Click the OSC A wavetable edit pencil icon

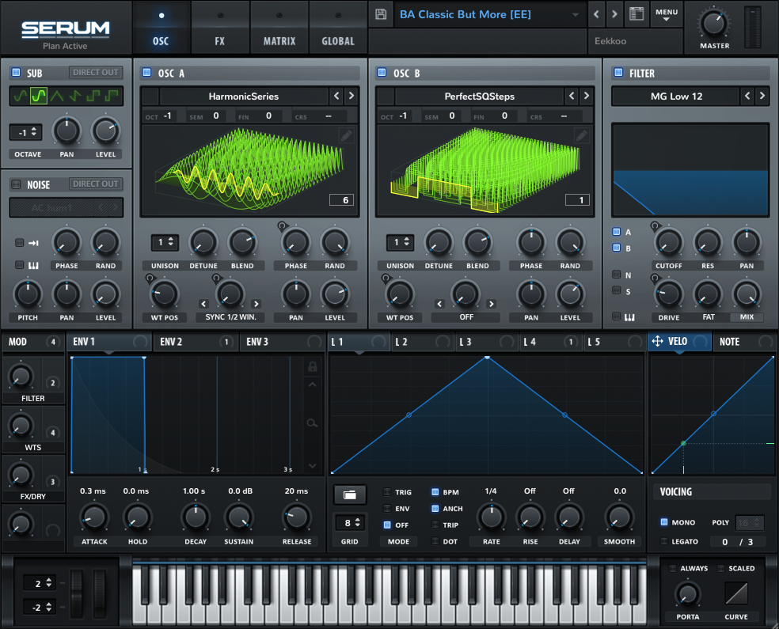[x=346, y=136]
